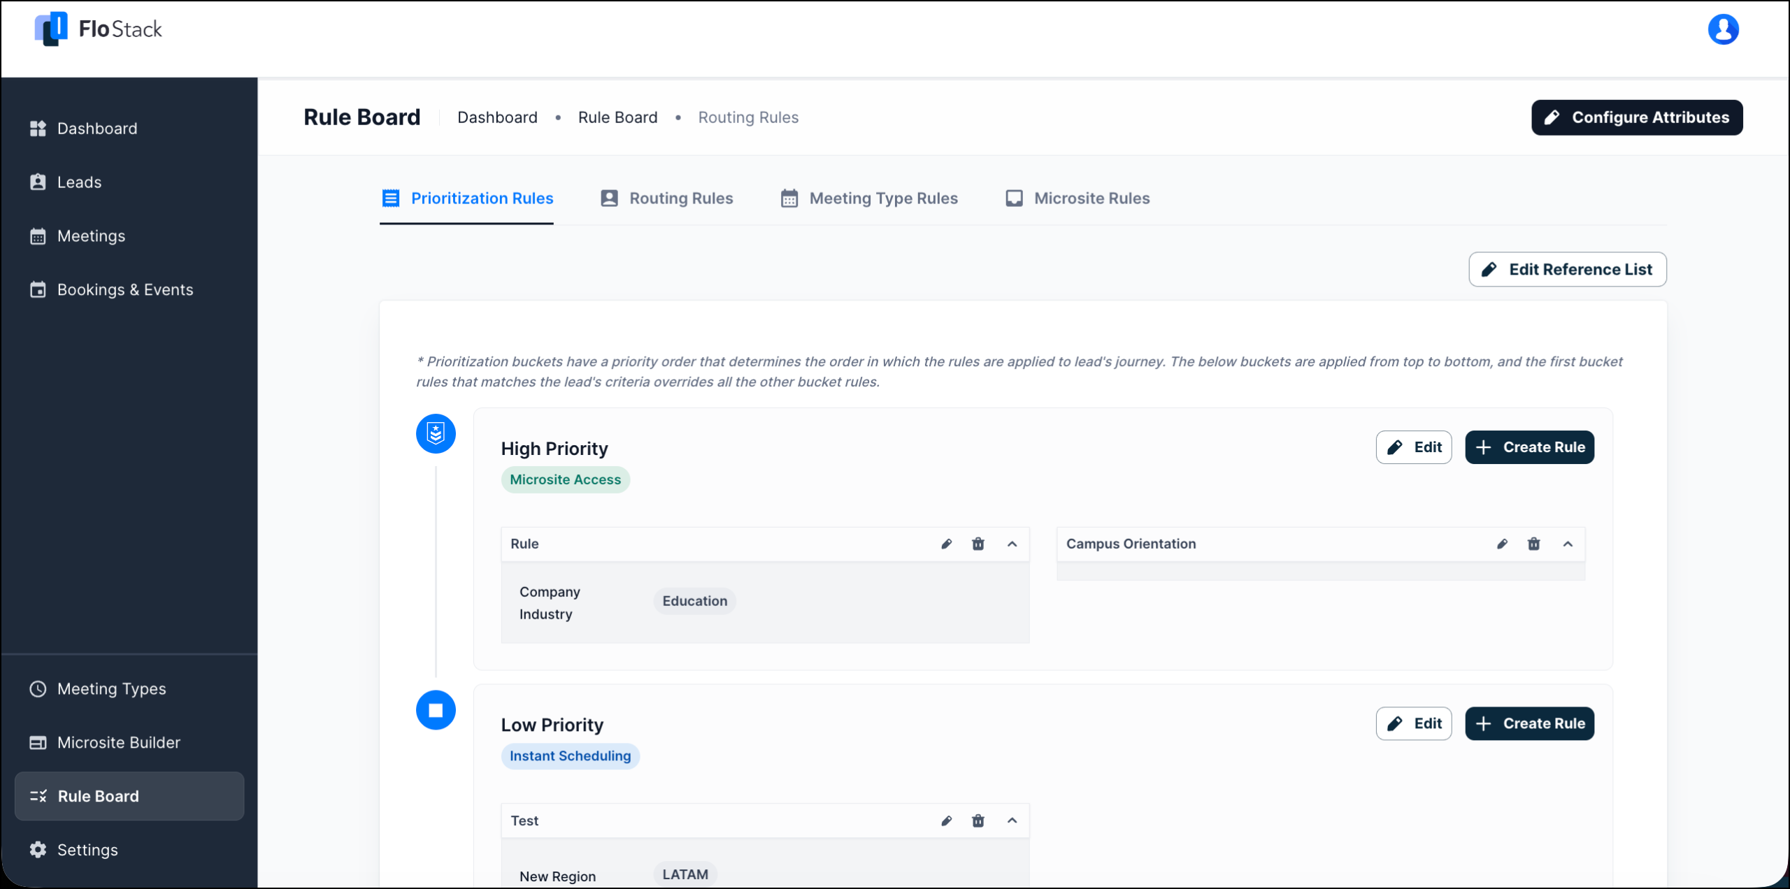The width and height of the screenshot is (1790, 889).
Task: Collapse the Campus Orientation rule
Action: click(x=1568, y=544)
